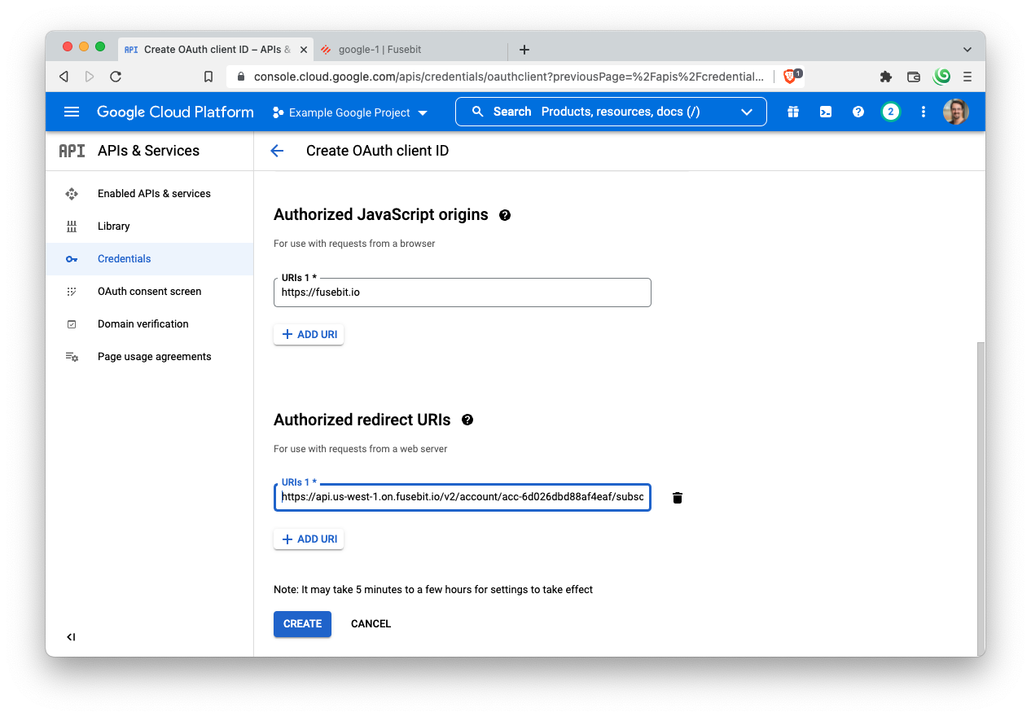Expand the Example Google Project selector
Viewport: 1031px width, 717px height.
click(x=350, y=112)
